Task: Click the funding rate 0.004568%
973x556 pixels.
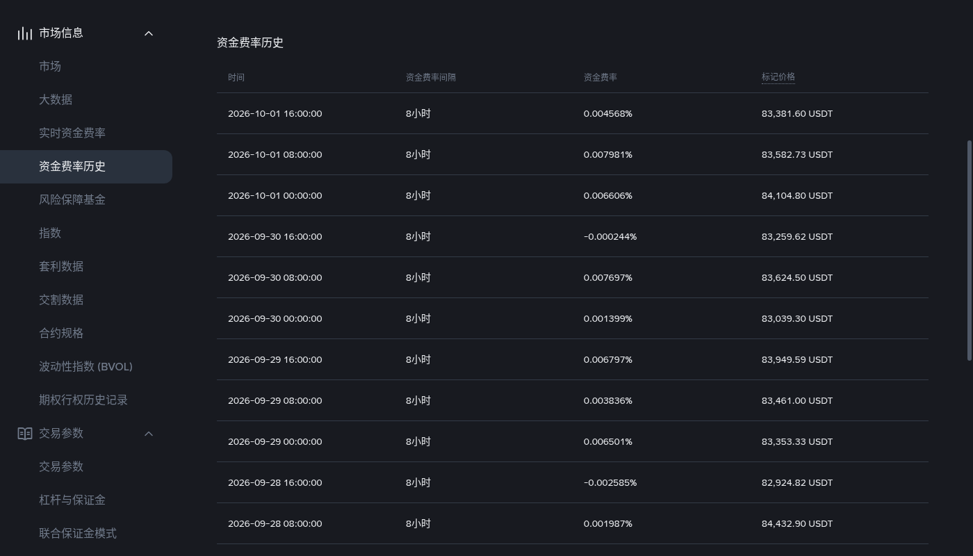Action: point(608,114)
